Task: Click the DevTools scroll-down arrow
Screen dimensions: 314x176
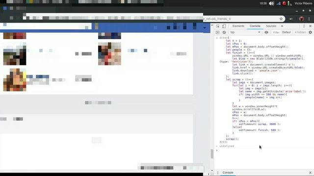Action: point(212,171)
